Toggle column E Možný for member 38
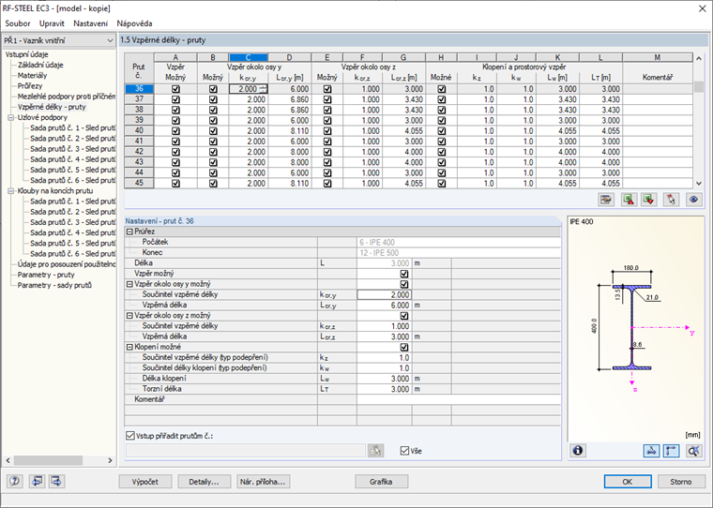 click(326, 110)
